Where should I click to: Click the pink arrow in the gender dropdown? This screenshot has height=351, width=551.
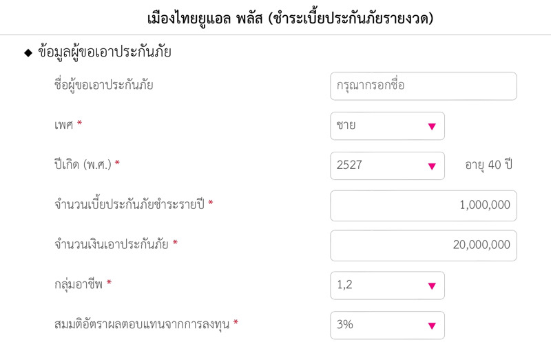point(432,126)
